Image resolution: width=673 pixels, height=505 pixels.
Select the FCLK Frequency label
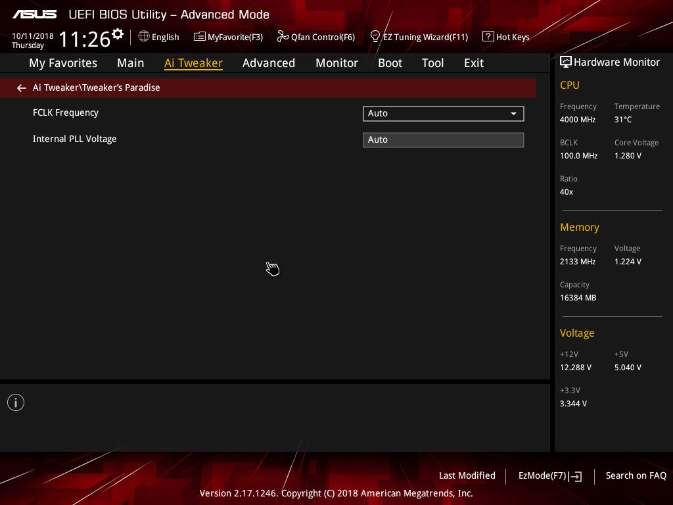[x=66, y=112]
